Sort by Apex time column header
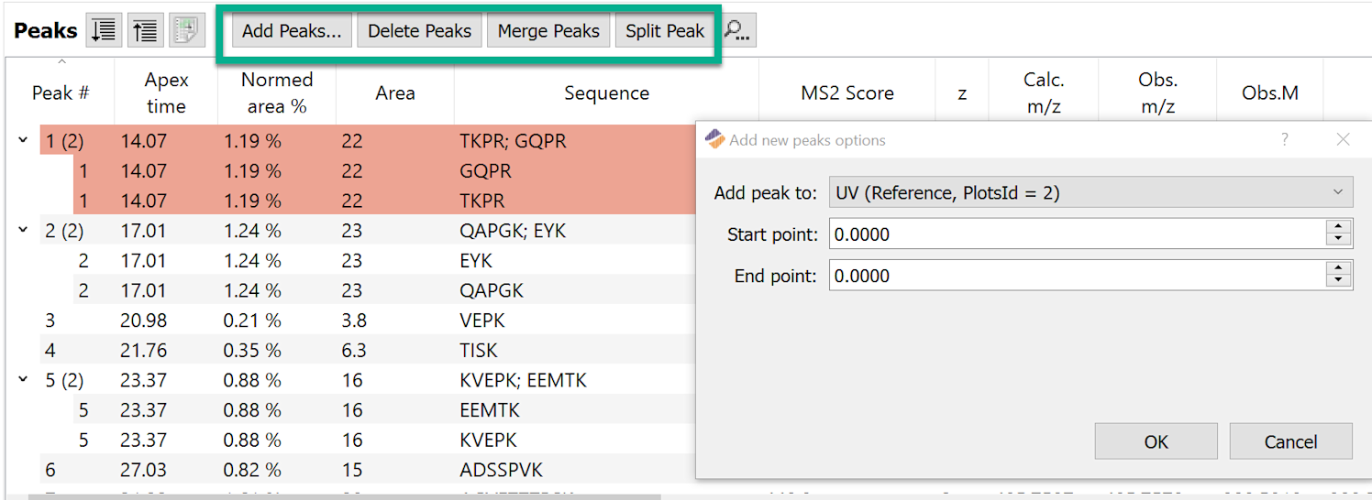The width and height of the screenshot is (1372, 500). (166, 92)
